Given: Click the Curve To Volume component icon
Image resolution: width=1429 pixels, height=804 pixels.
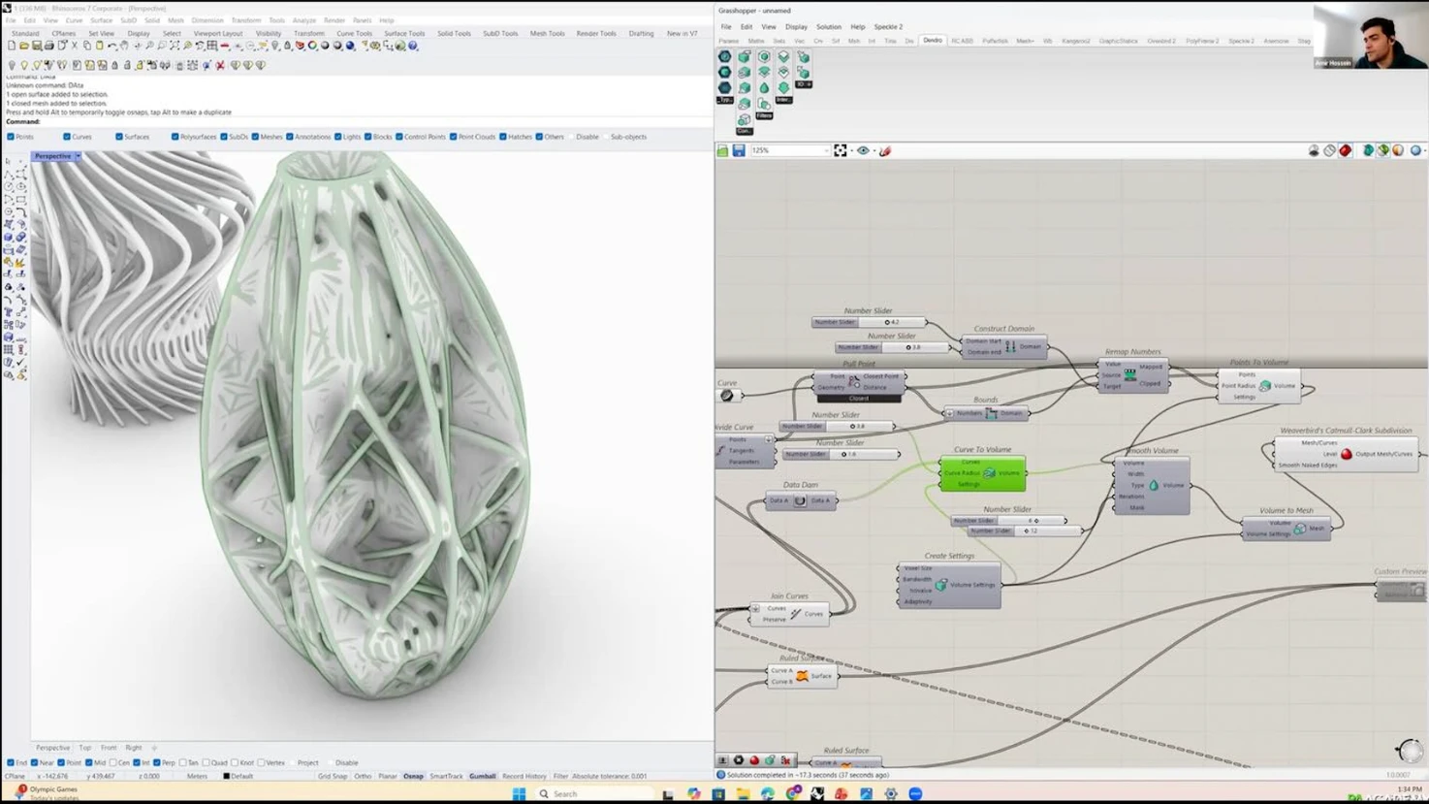Looking at the screenshot, I should pos(989,473).
